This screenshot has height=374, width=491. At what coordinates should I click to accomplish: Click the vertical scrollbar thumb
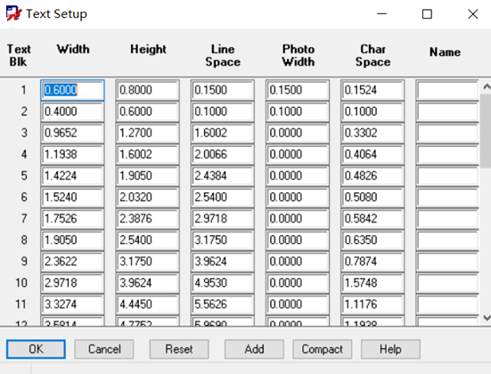487,130
